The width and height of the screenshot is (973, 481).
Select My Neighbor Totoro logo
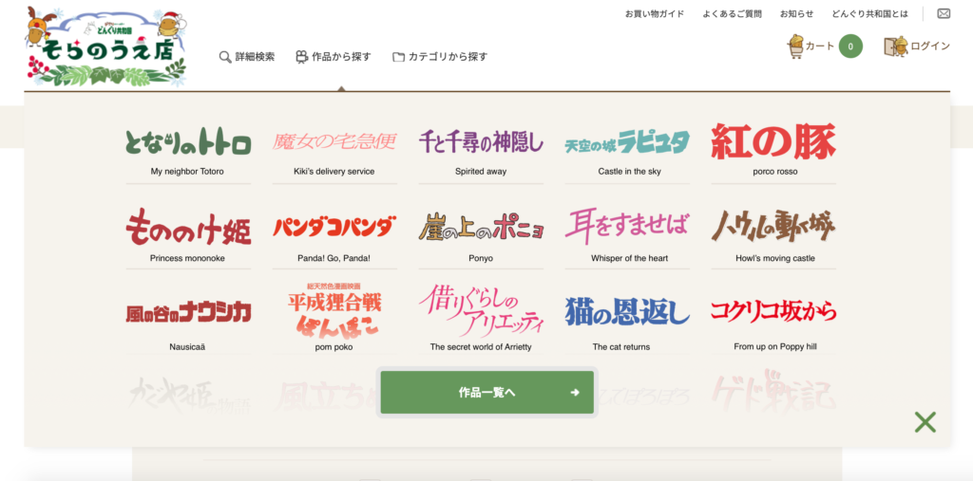188,141
